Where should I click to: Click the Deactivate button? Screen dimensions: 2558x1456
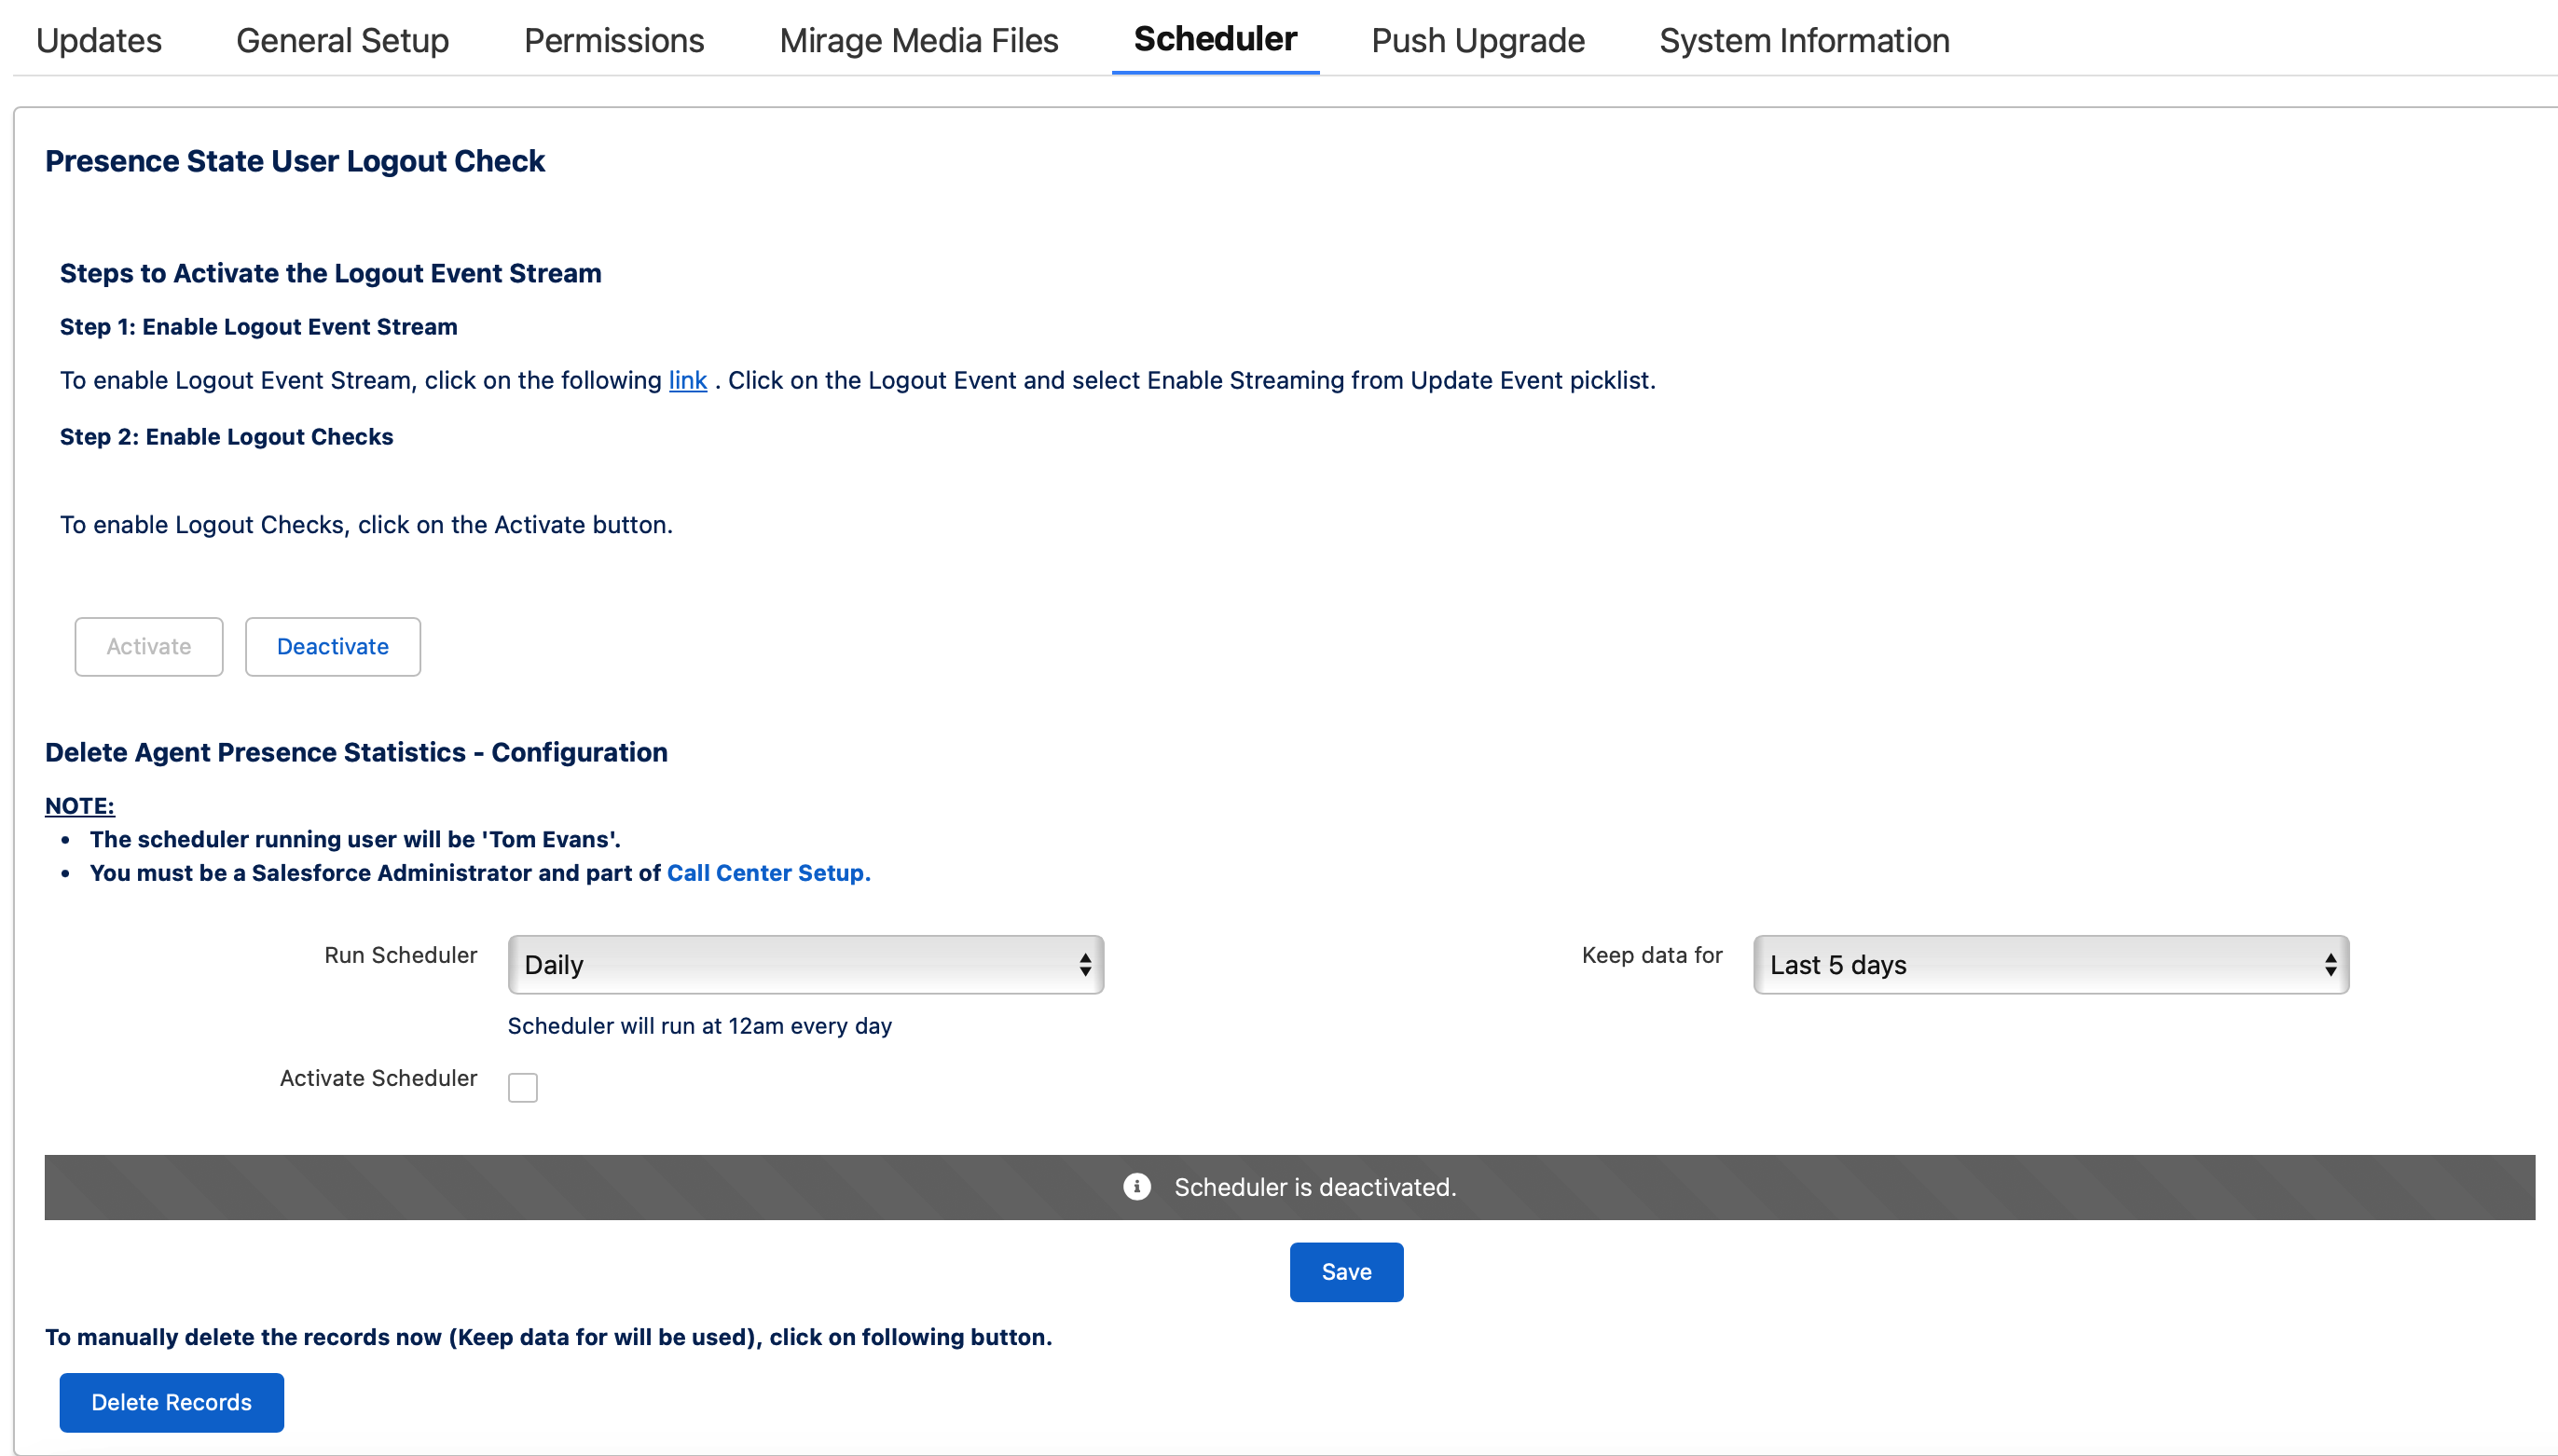click(333, 646)
